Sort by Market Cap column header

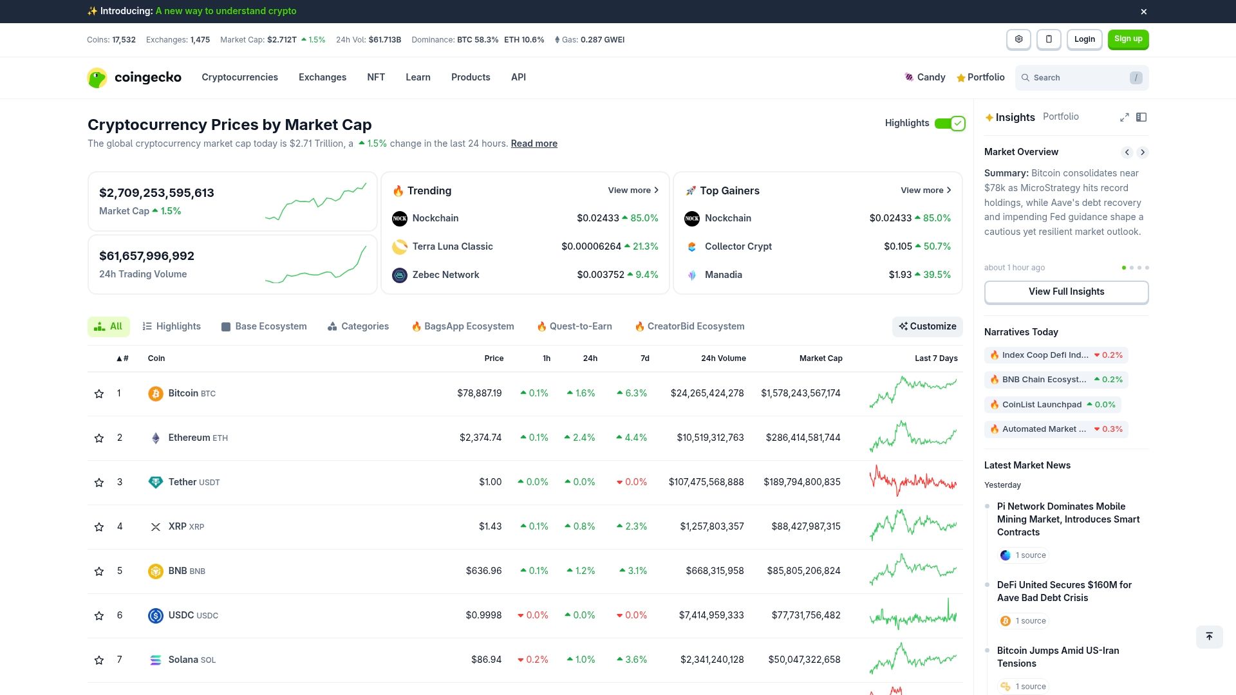820,358
